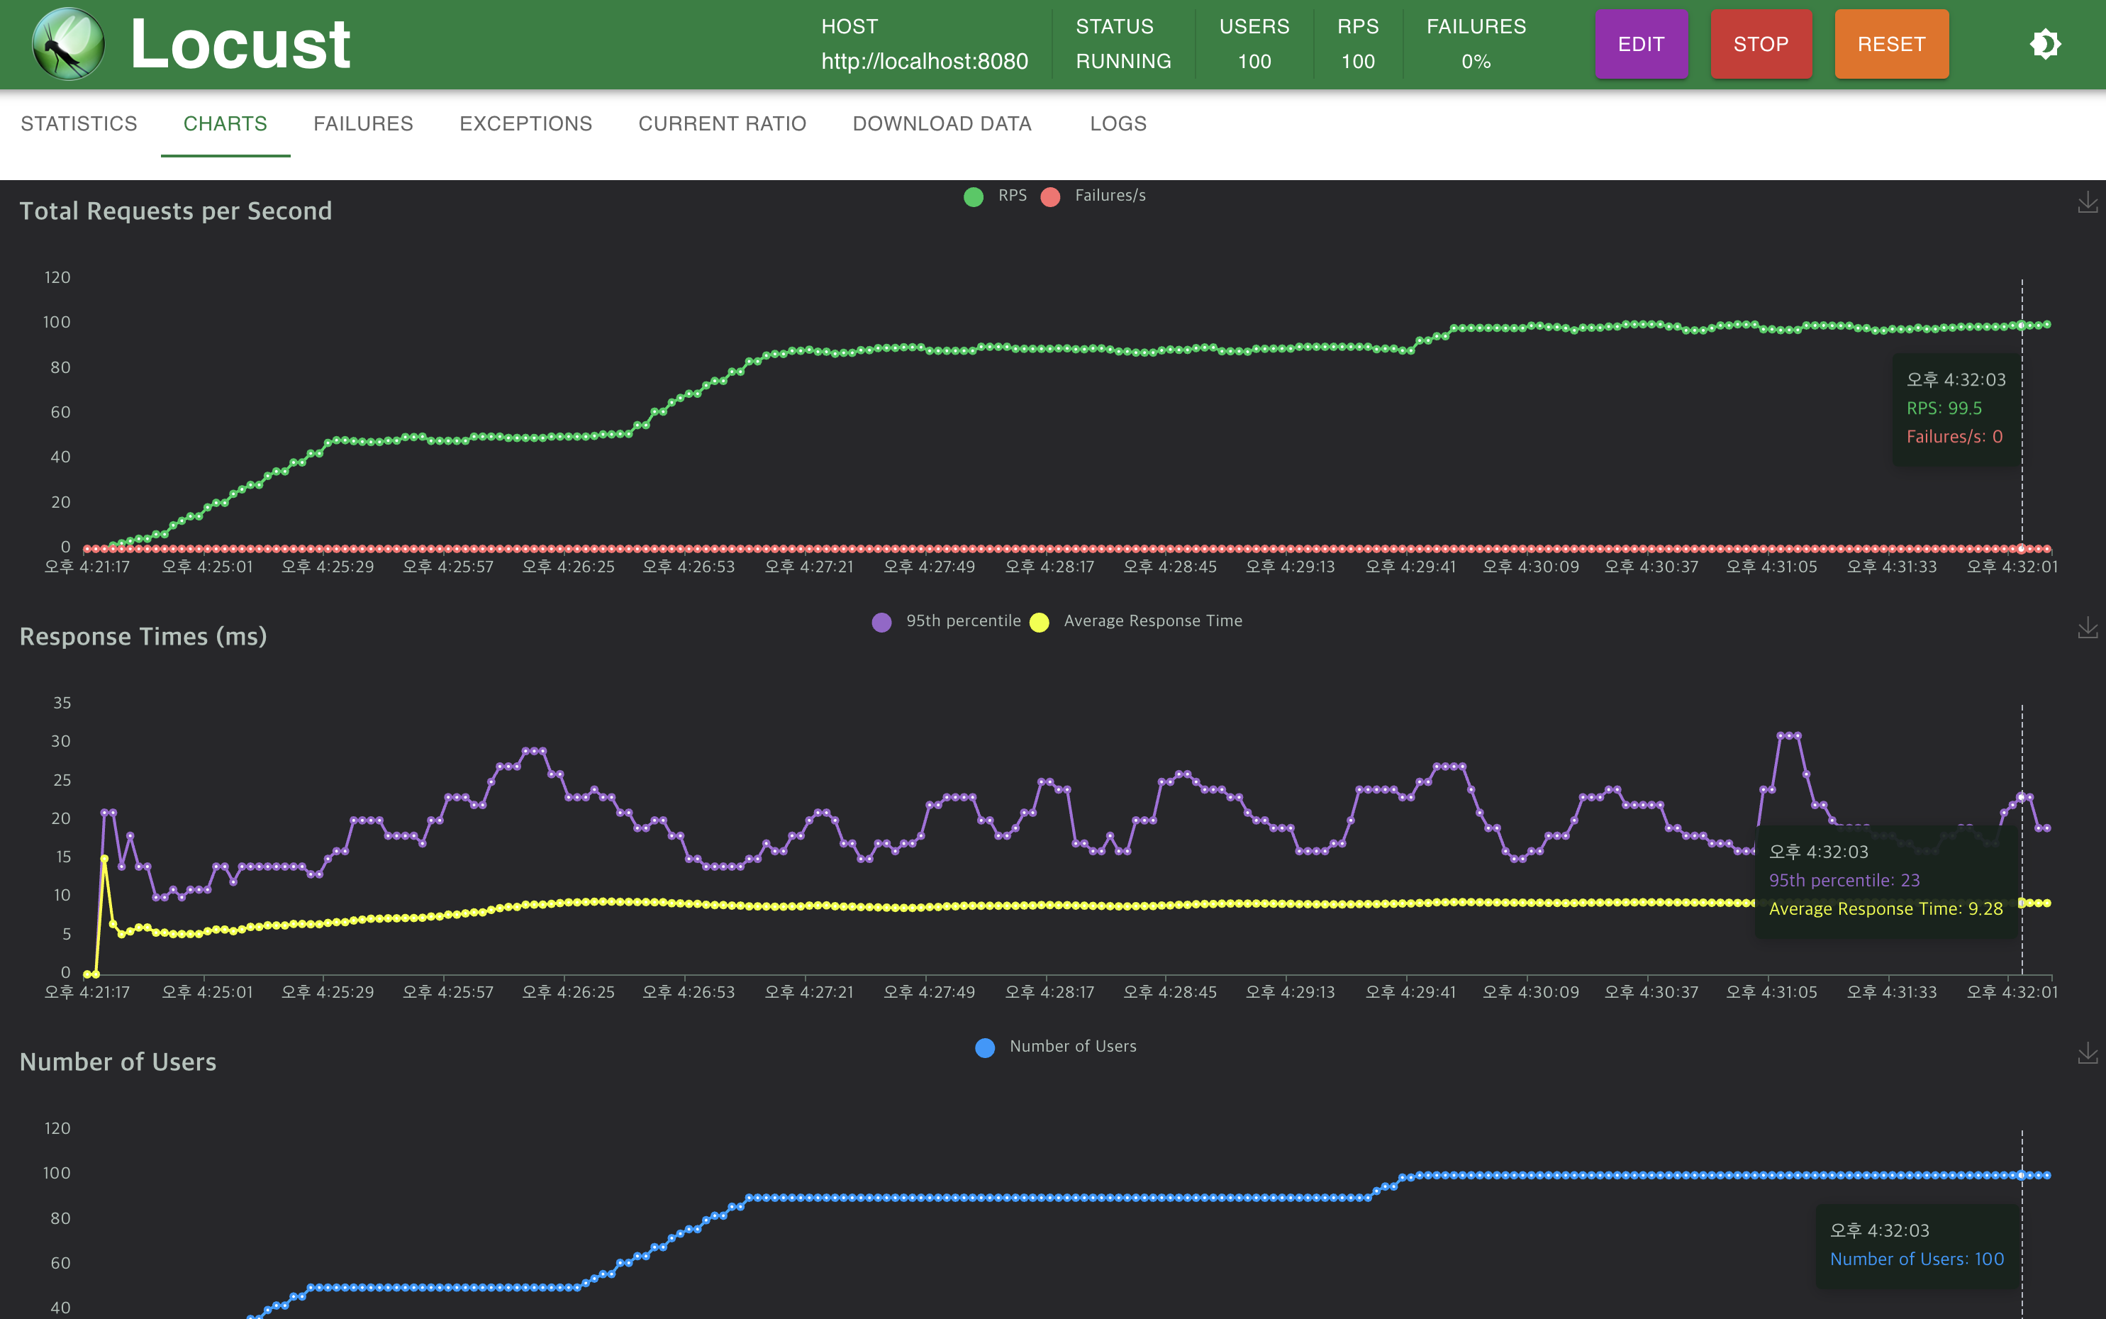Viewport: 2106px width, 1319px height.
Task: Toggle the Number of Users legend
Action: [x=1056, y=1047]
